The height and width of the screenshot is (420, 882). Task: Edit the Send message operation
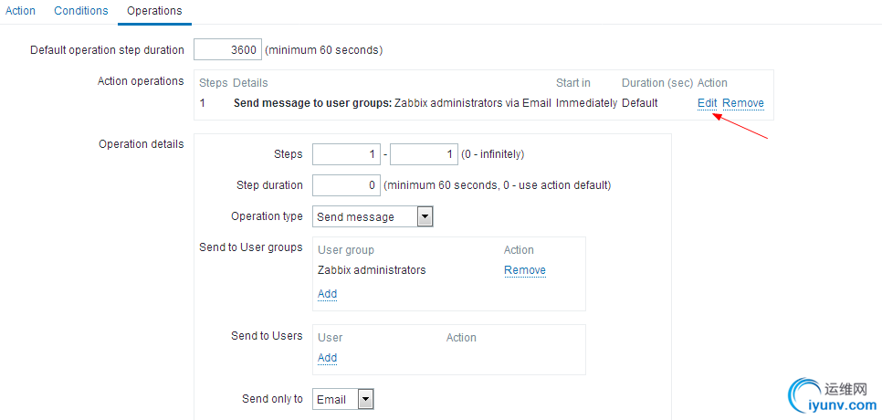[707, 103]
